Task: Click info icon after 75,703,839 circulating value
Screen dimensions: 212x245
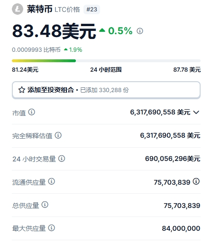Action: [x=196, y=181]
